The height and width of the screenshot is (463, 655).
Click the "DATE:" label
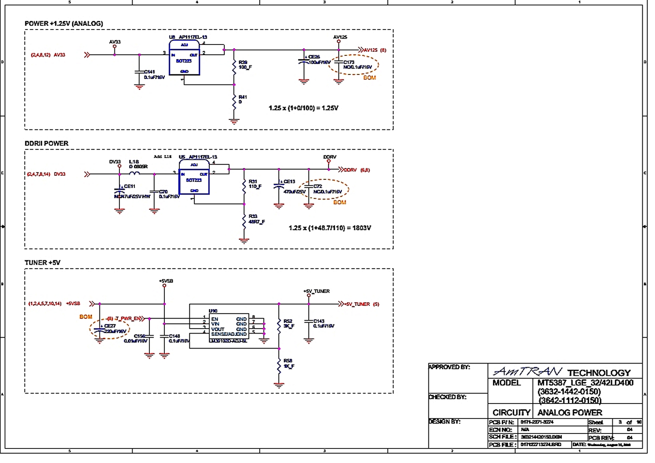coord(579,445)
